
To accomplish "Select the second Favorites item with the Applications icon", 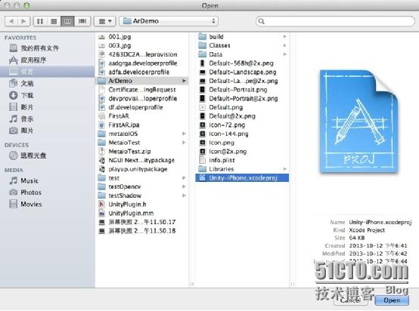I will 47,60.
